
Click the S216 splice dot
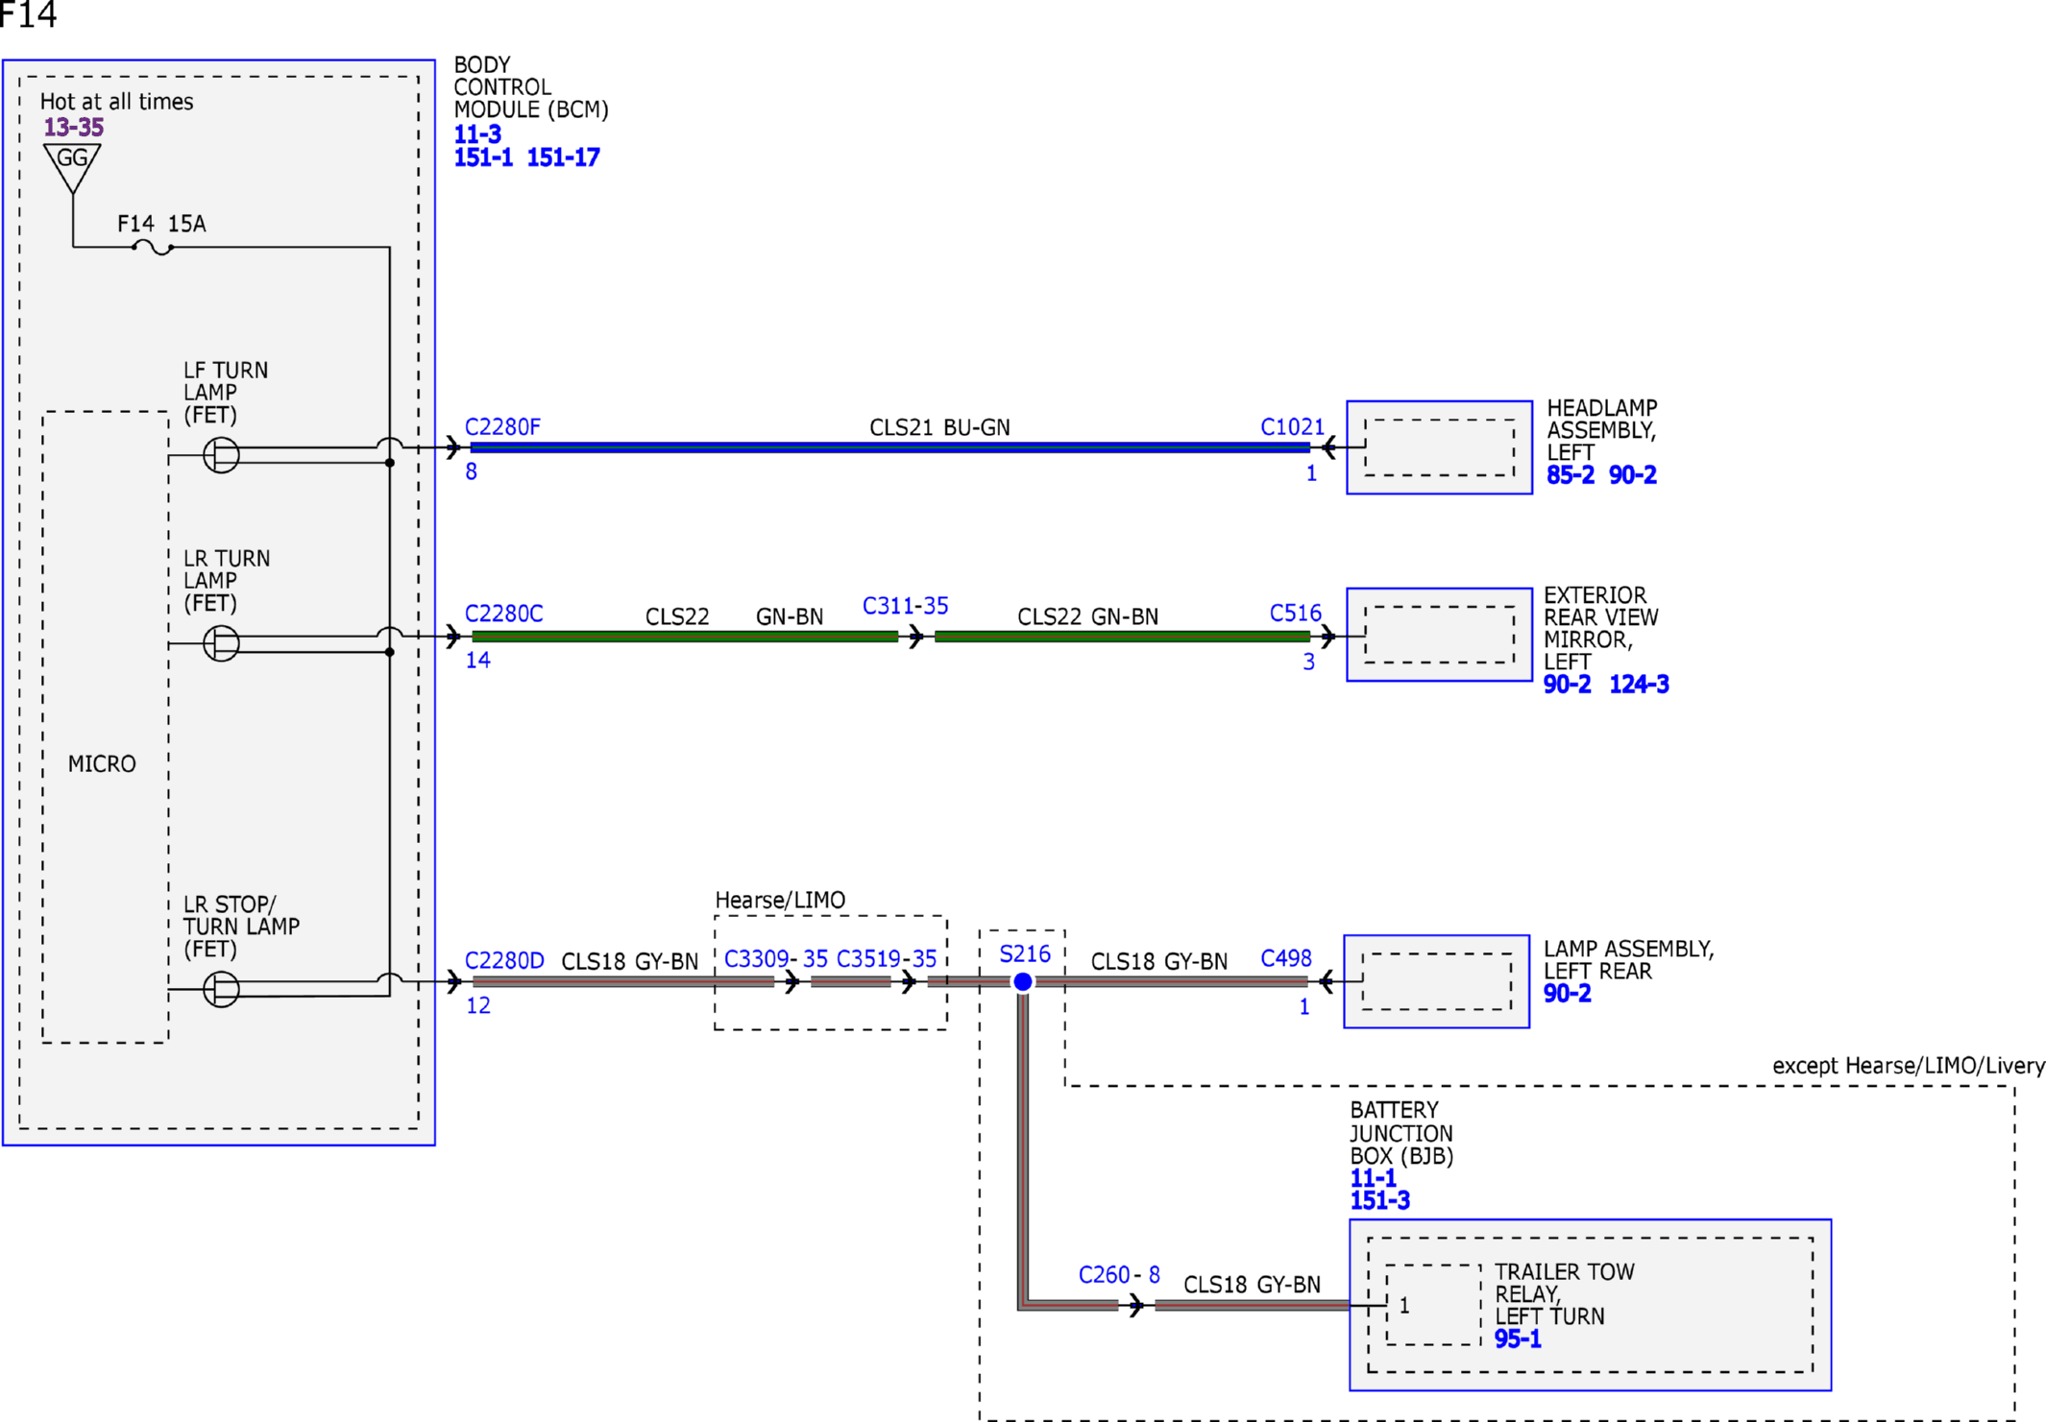(x=1023, y=981)
